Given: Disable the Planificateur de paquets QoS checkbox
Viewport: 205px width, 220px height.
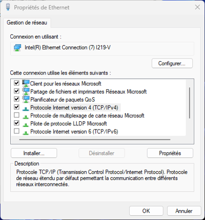Looking at the screenshot, I should (16, 99).
